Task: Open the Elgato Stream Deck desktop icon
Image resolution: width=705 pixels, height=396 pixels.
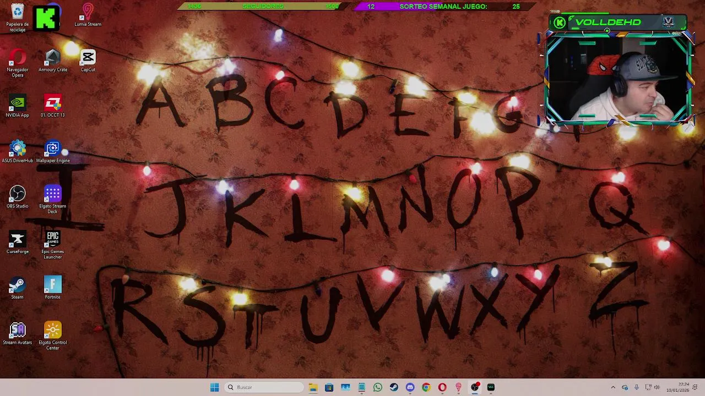Action: 53,200
